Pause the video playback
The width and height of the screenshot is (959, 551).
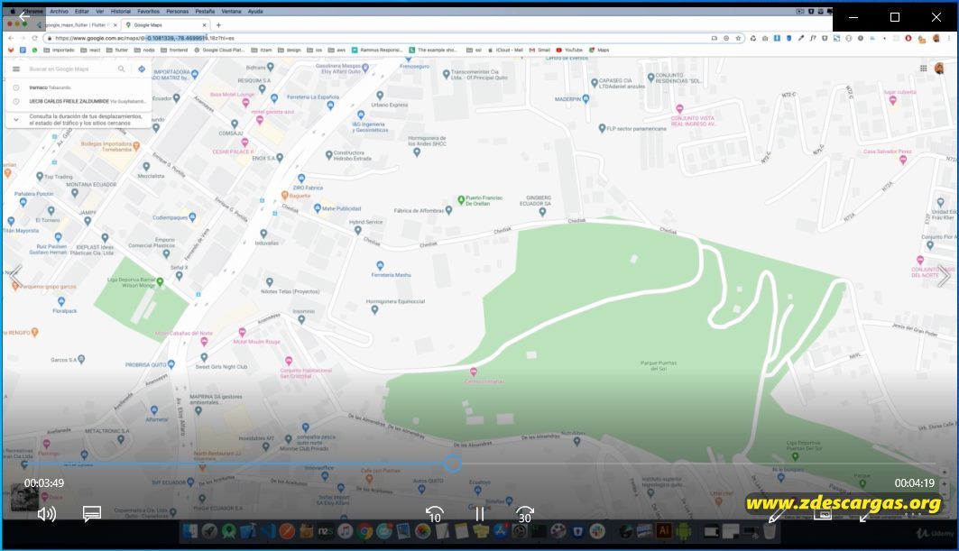(x=480, y=515)
